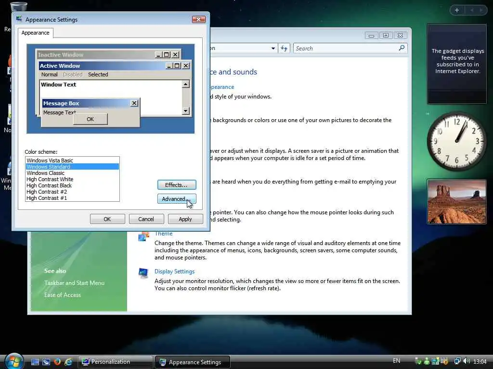The image size is (493, 369).
Task: Select the Appearance tab
Action: [36, 33]
